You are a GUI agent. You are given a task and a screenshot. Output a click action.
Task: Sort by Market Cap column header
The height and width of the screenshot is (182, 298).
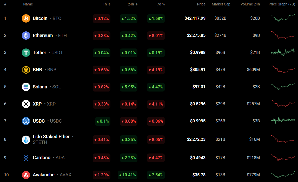pos(221,4)
